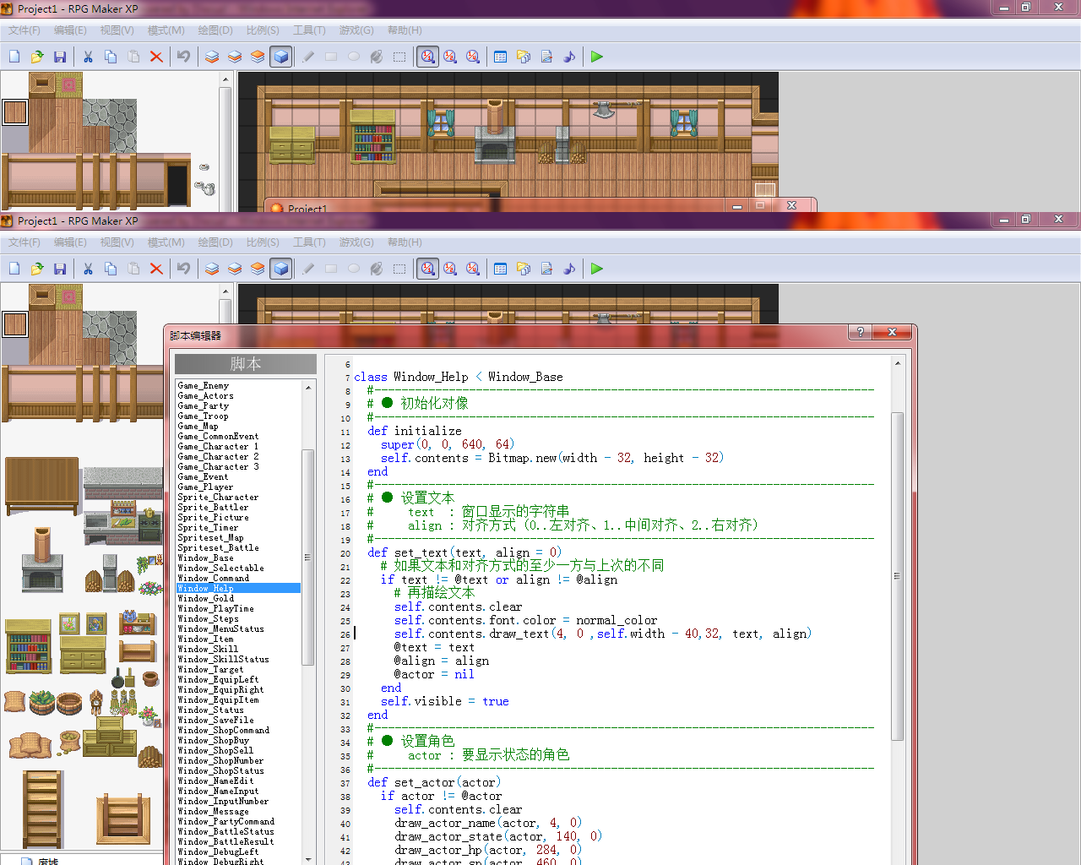The width and height of the screenshot is (1081, 865).
Task: Switch to Layer 2 in upper Project1 toolbar
Action: click(235, 57)
